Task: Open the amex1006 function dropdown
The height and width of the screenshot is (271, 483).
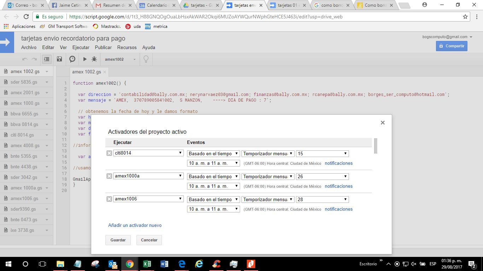Action: pos(149,199)
